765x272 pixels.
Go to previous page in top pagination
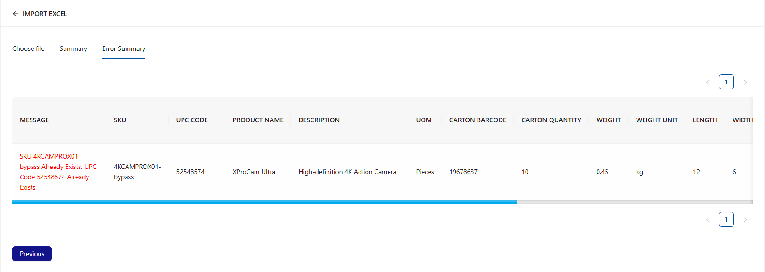click(708, 82)
